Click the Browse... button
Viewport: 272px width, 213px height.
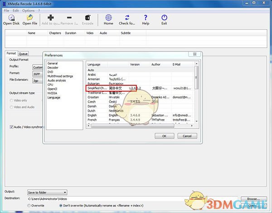(x=253, y=199)
